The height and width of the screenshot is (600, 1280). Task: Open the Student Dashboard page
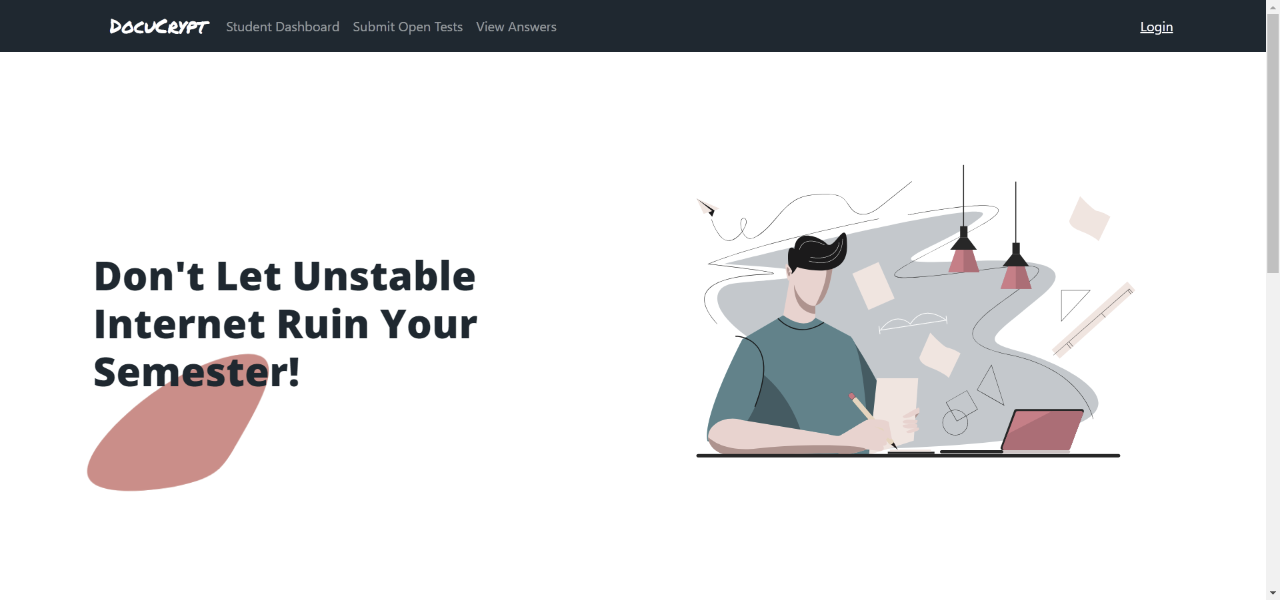[x=282, y=27]
